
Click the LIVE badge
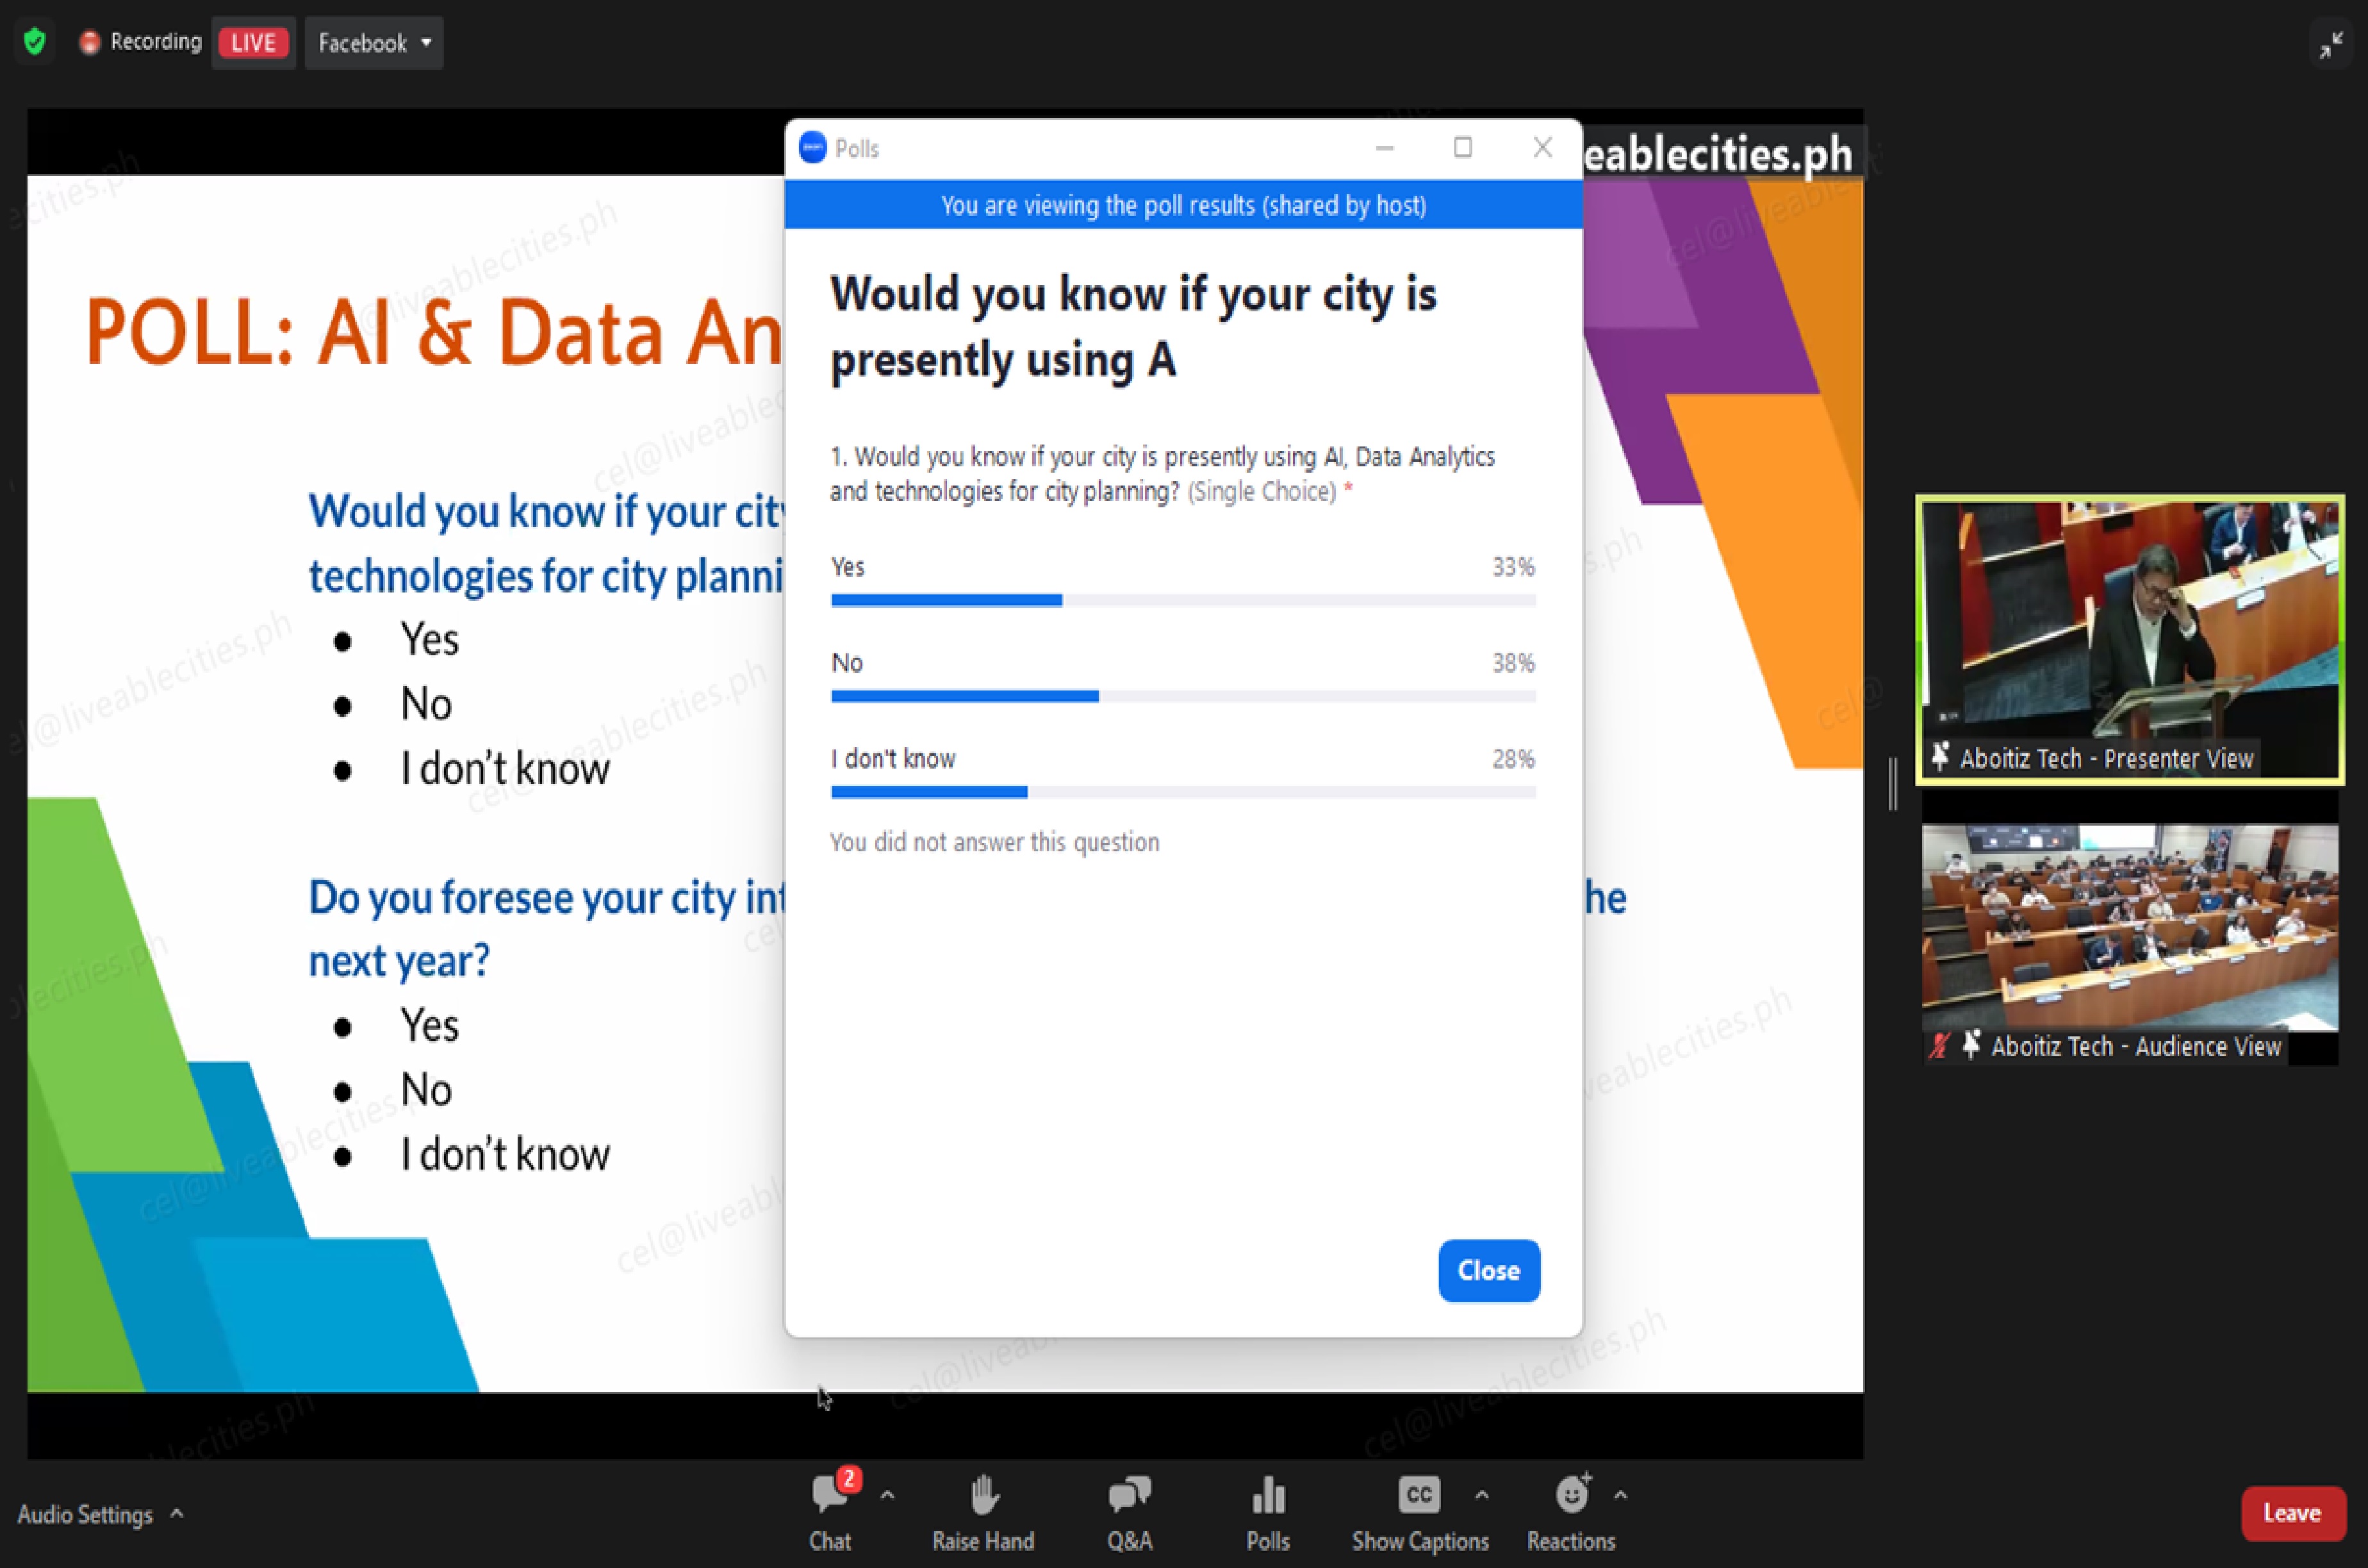pyautogui.click(x=253, y=43)
